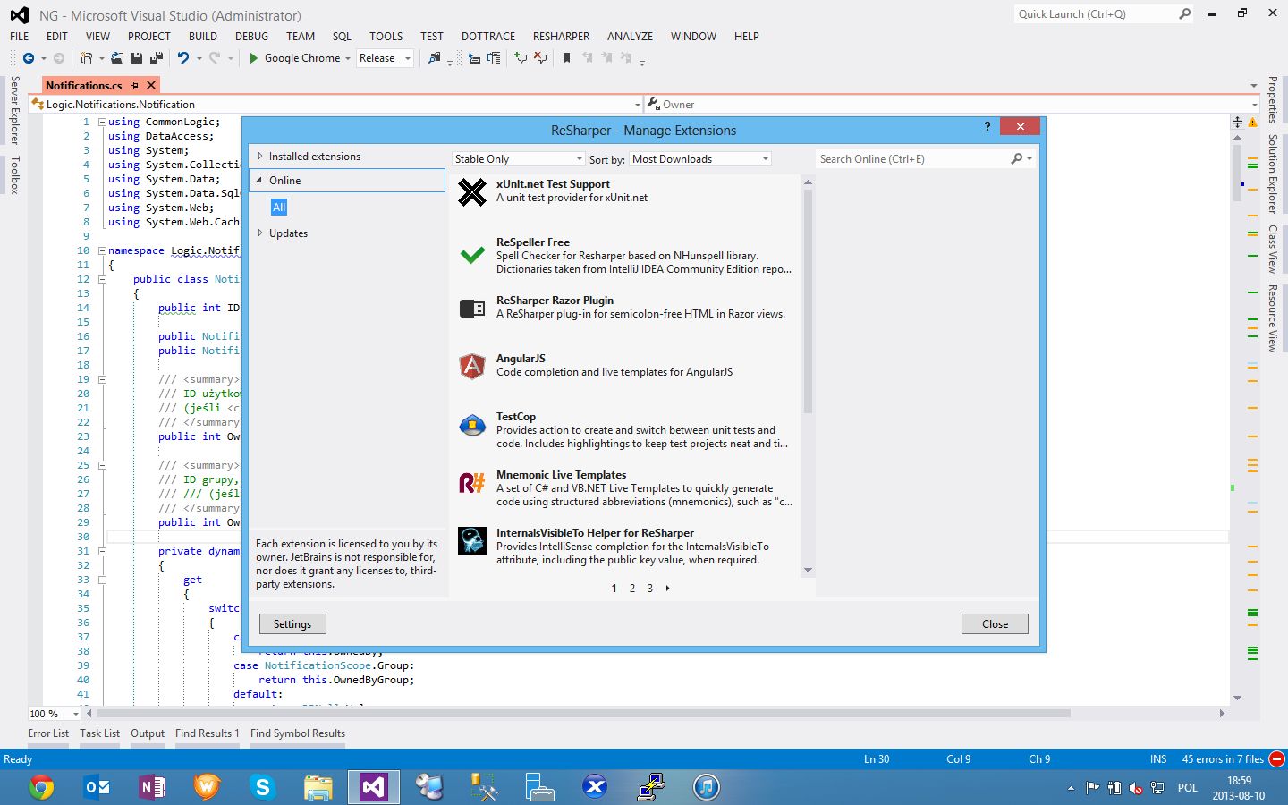This screenshot has width=1288, height=805.
Task: Switch to the Find Symbol Results tab
Action: (x=298, y=733)
